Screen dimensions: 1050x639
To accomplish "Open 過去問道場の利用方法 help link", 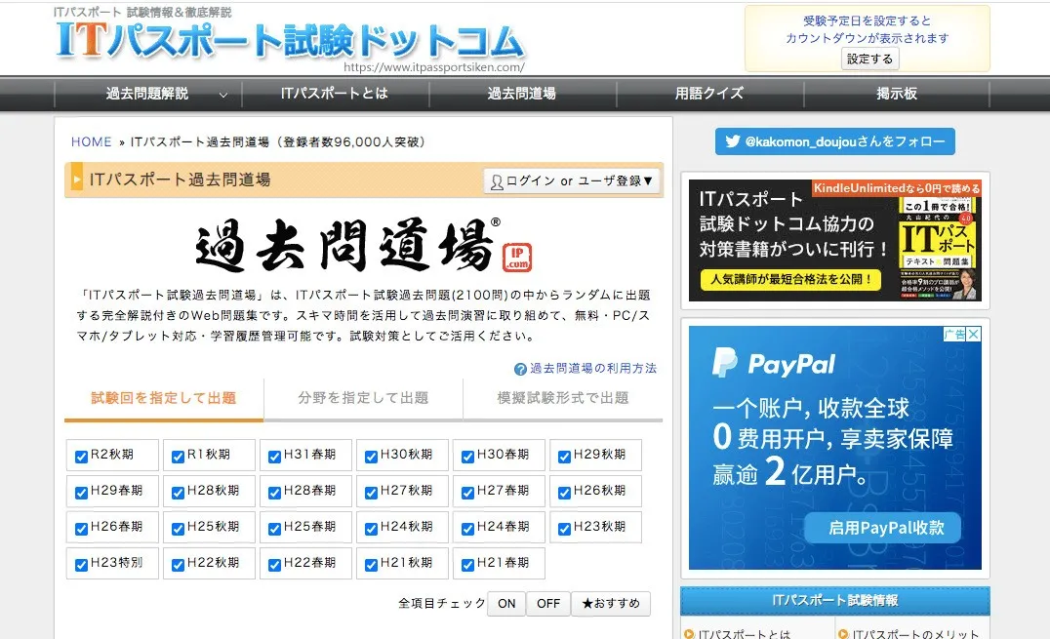I will pos(593,369).
